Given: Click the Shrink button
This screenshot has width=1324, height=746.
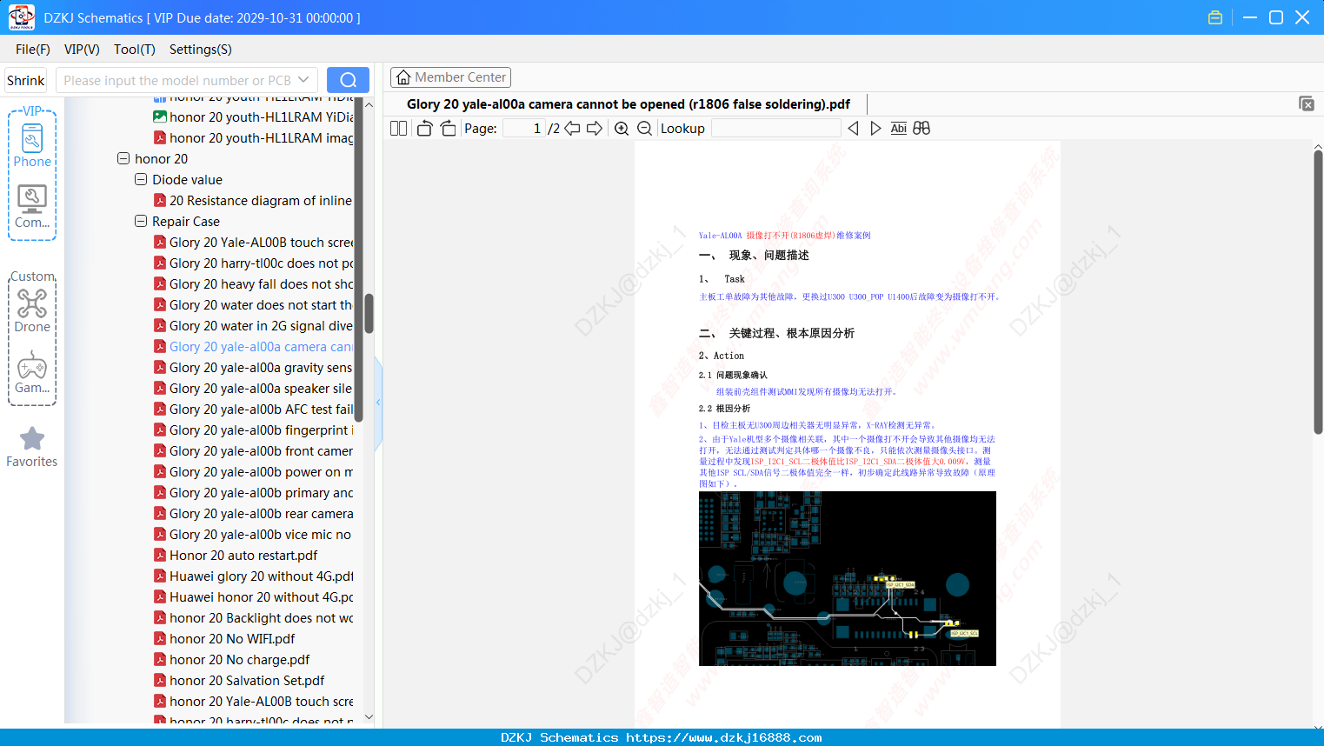Looking at the screenshot, I should click(26, 81).
